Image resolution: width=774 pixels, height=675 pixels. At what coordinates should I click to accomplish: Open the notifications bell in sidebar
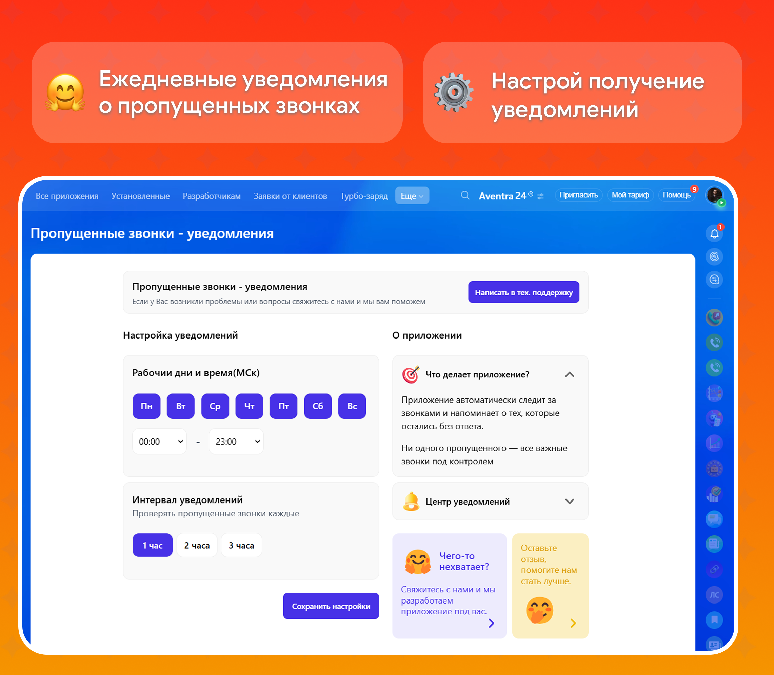pyautogui.click(x=714, y=233)
